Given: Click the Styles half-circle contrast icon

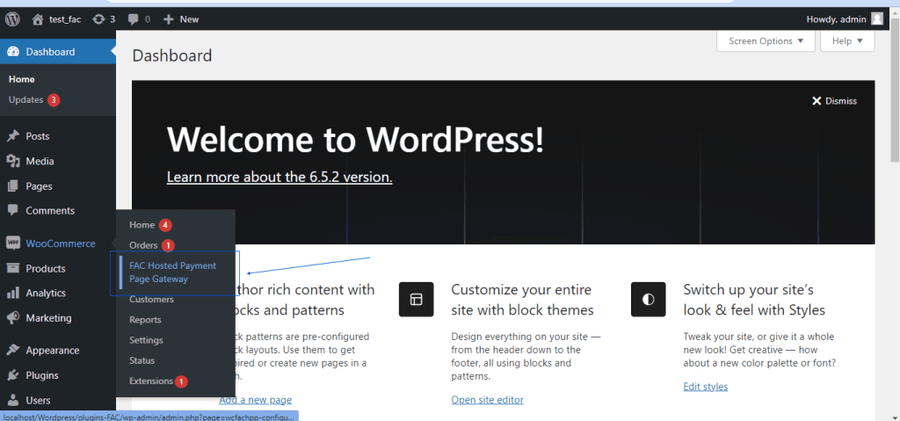Looking at the screenshot, I should coord(648,299).
